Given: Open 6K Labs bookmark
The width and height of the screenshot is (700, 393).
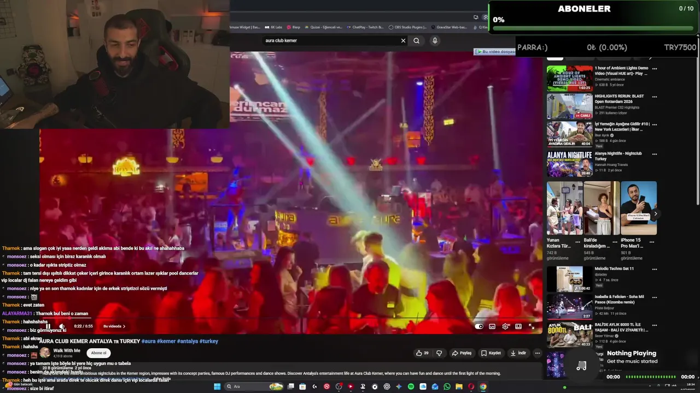Looking at the screenshot, I should tap(273, 27).
